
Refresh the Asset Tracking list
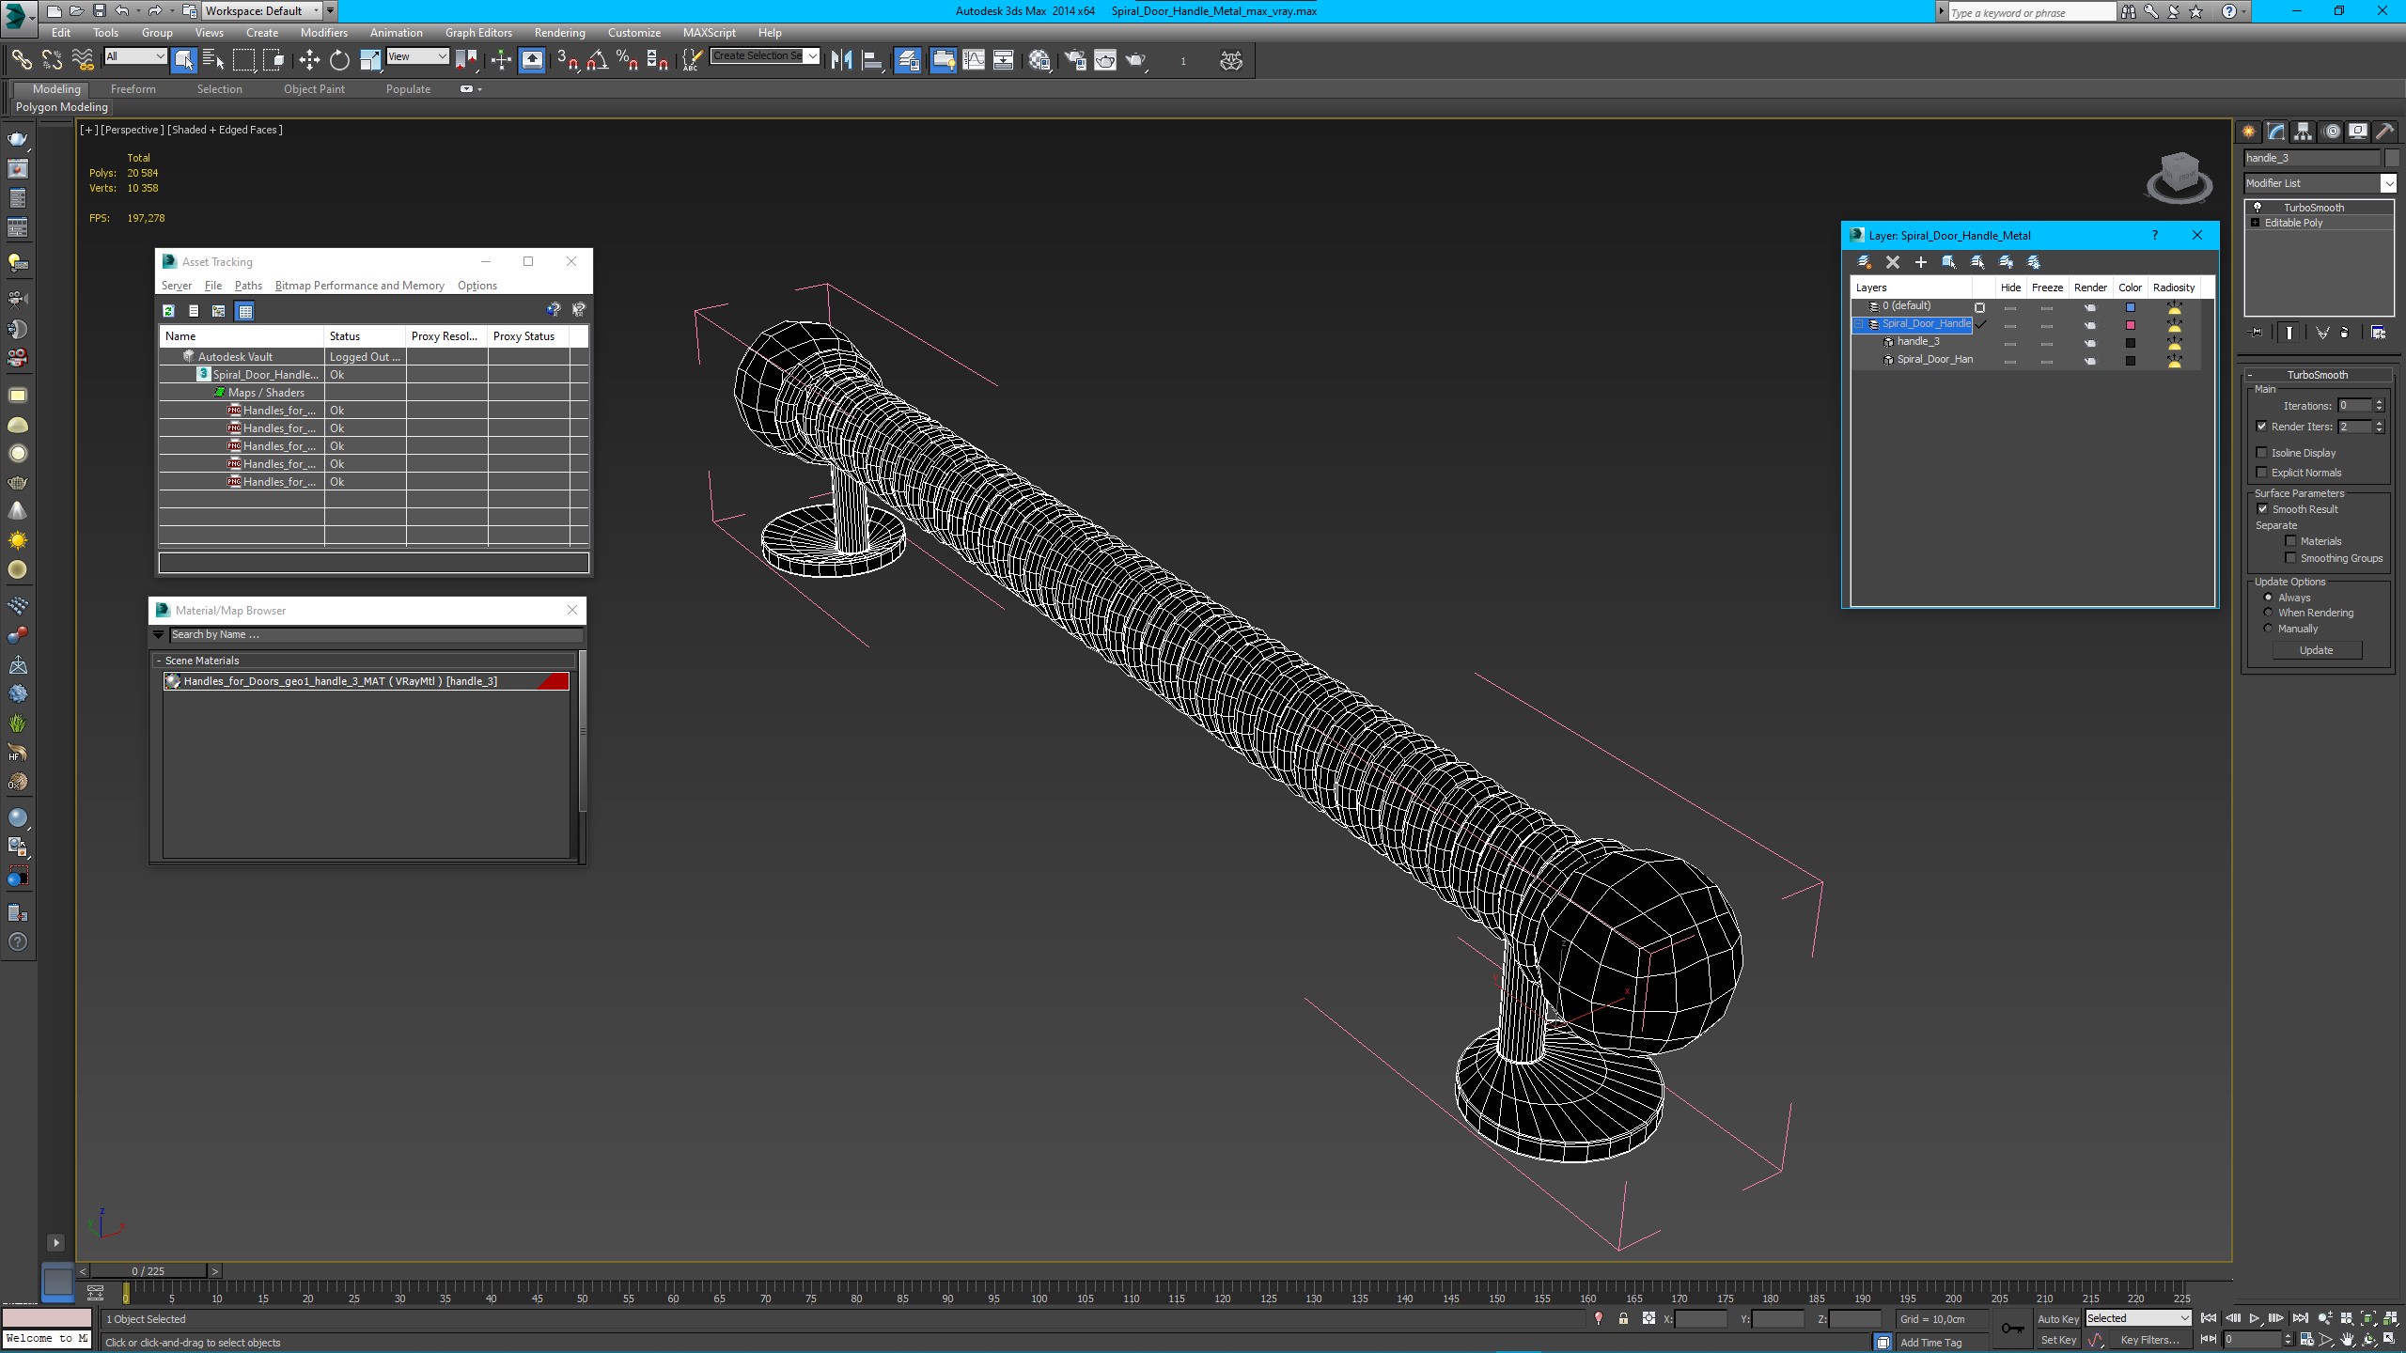click(168, 311)
